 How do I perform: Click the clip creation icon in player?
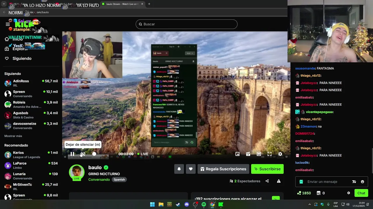click(x=248, y=154)
